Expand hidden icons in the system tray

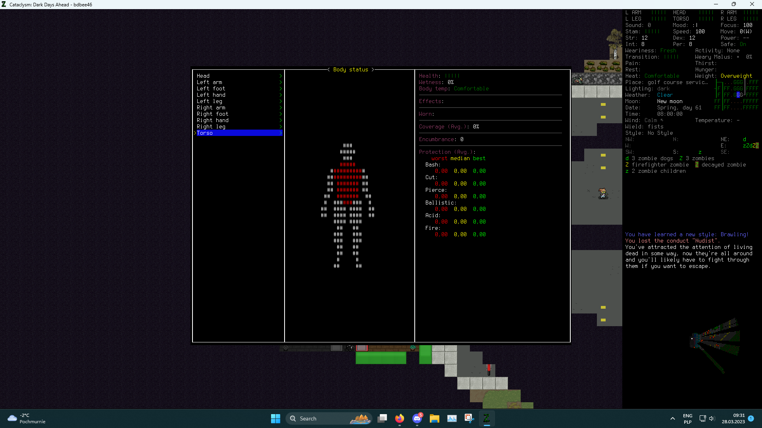pyautogui.click(x=673, y=418)
